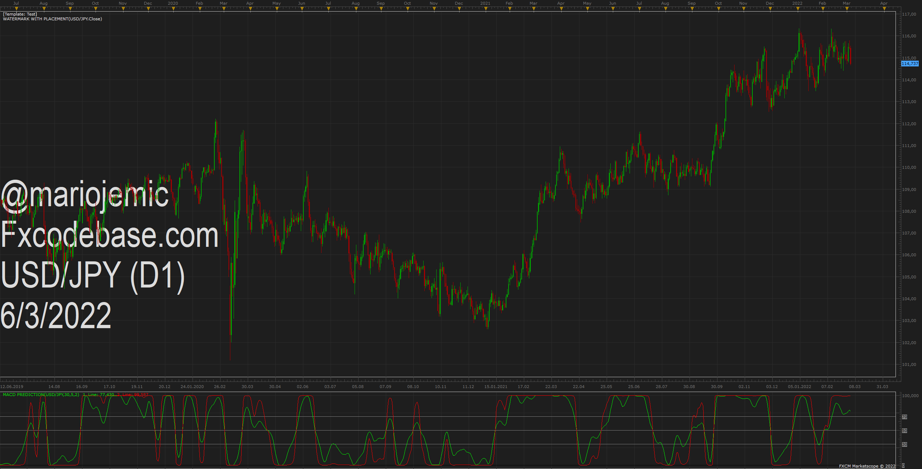Click the 08.03 date on time axis
This screenshot has width=922, height=469.
click(x=855, y=387)
